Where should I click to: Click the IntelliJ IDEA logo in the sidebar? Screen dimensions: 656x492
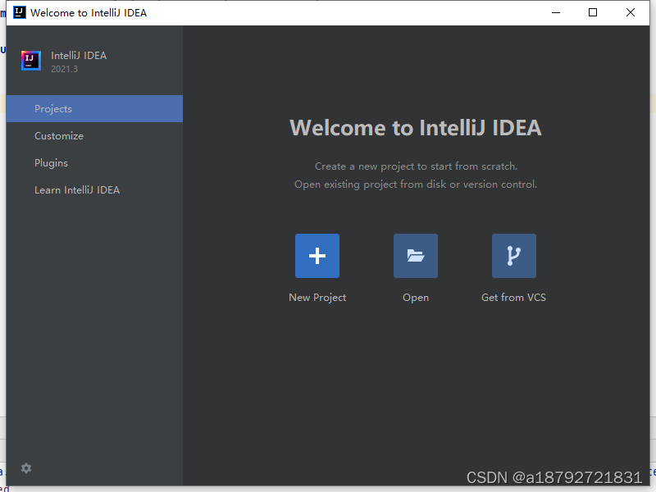point(31,61)
